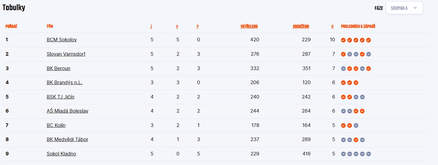Click the Vstřeleno column header

click(249, 27)
